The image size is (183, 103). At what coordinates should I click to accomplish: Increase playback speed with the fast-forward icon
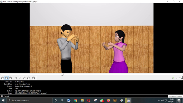[24, 78]
